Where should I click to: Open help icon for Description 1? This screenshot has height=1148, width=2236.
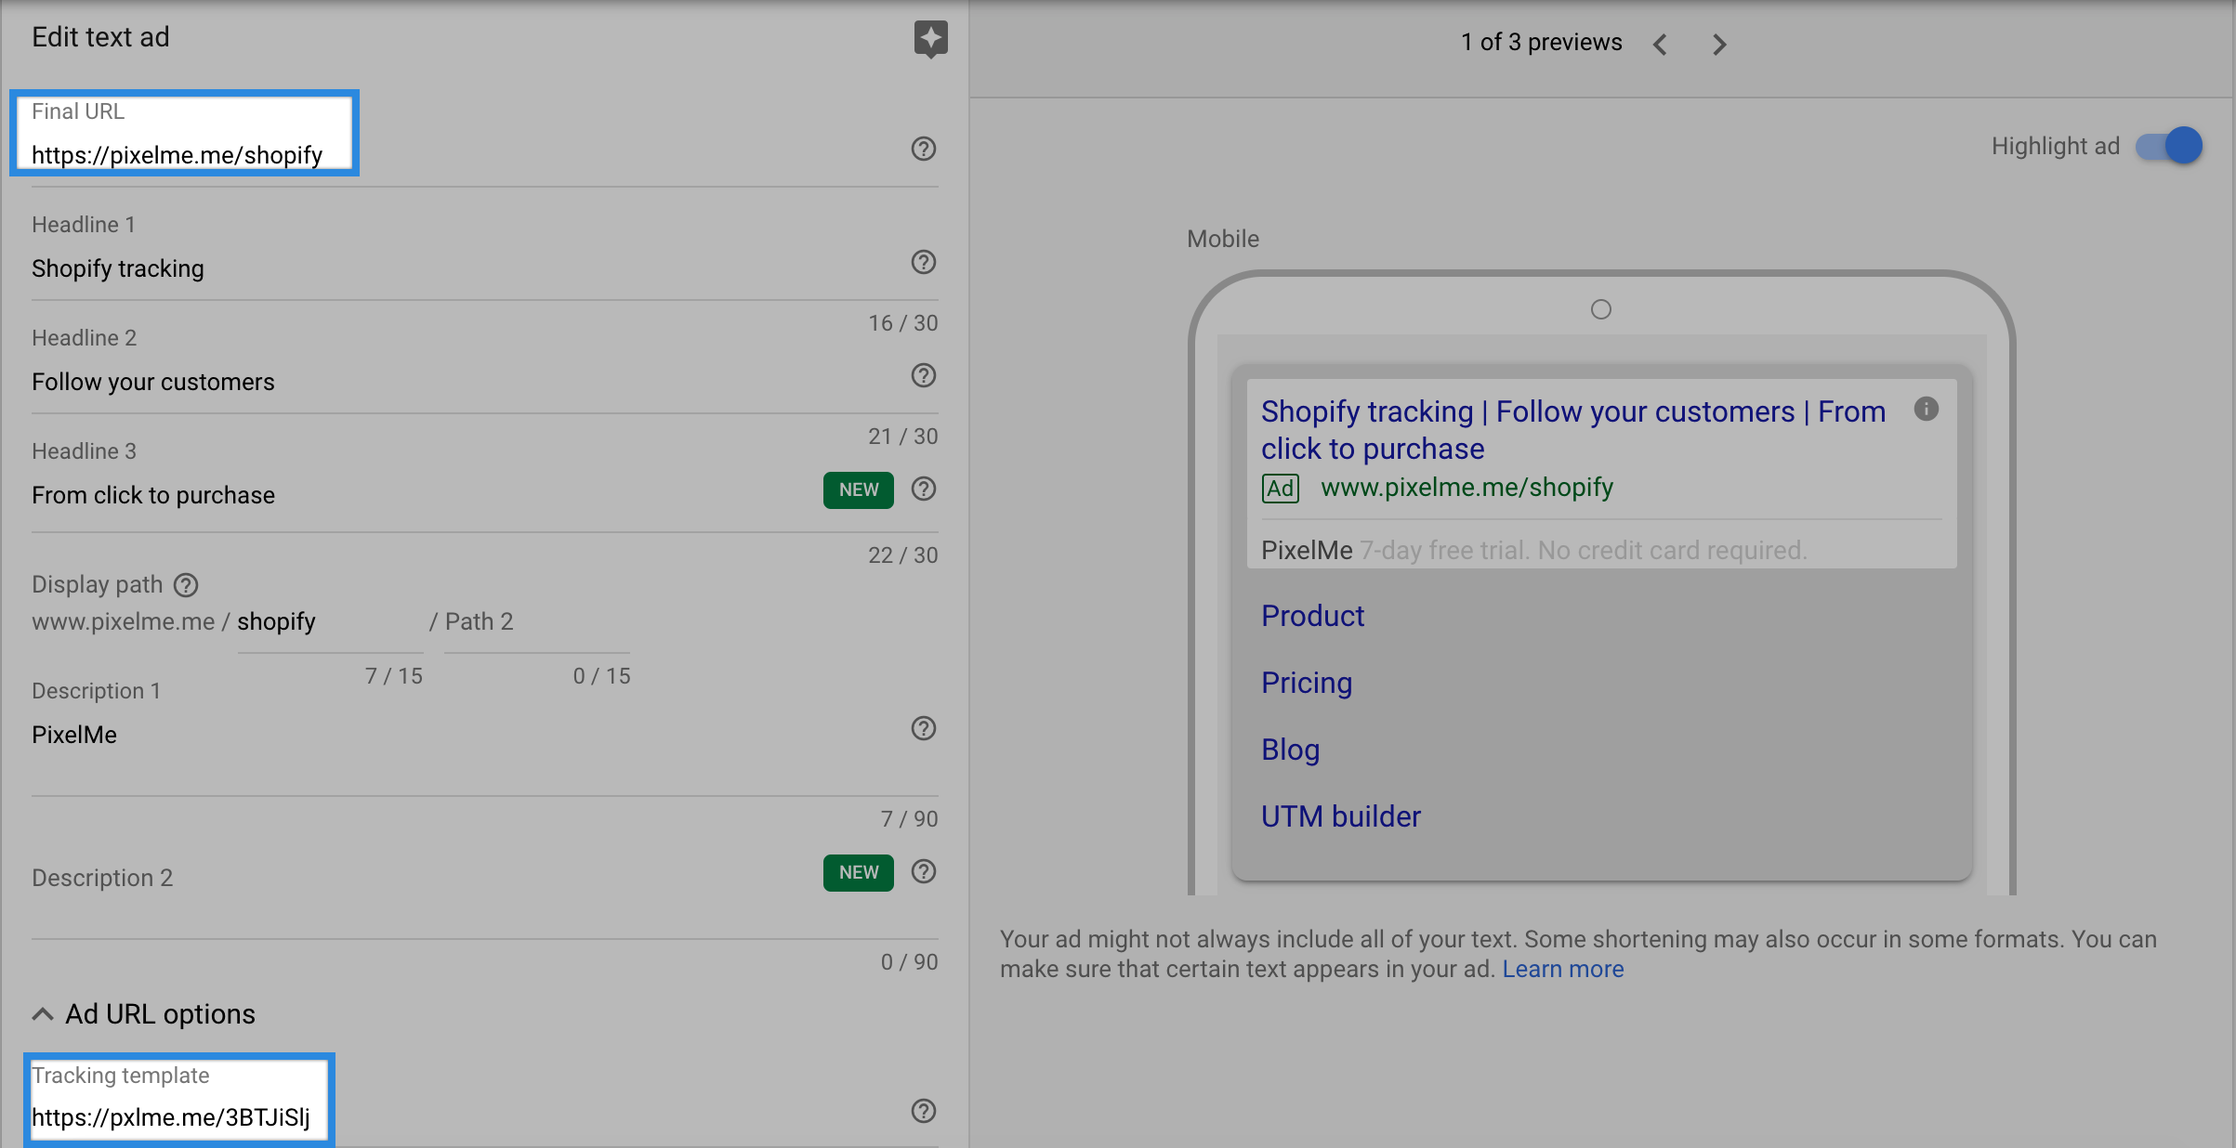[923, 728]
